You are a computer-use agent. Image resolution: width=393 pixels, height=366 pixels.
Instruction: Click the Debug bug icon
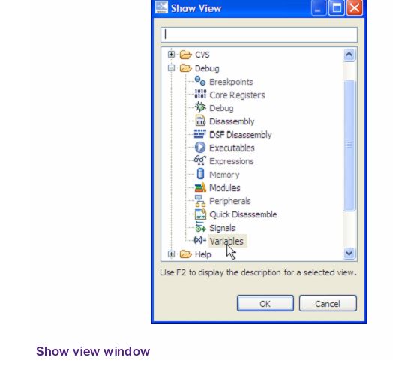point(200,107)
